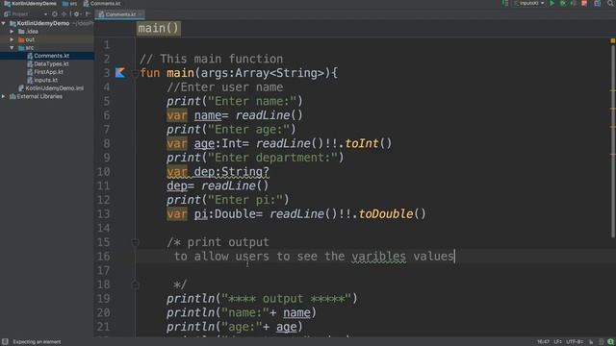Select DataTypes.kt in the project tree
This screenshot has height=346, width=616.
51,64
